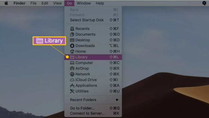Open the Computer location entry
The image size is (209, 118).
(93, 63)
